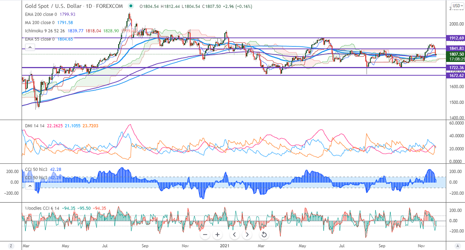Click the zoom out minus button

click(x=206, y=235)
